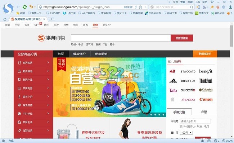Open the 收藏 menu in the menu bar
Image resolution: width=234 pixels, height=143 pixels.
pos(190,2)
